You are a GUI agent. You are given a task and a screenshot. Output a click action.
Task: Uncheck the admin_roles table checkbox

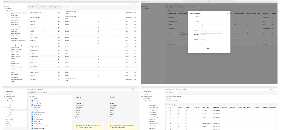(x=33, y=121)
